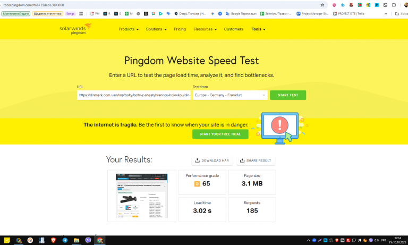Open the apps grid bookmark icon
Screen dimensions: 408x245
pos(81,13)
